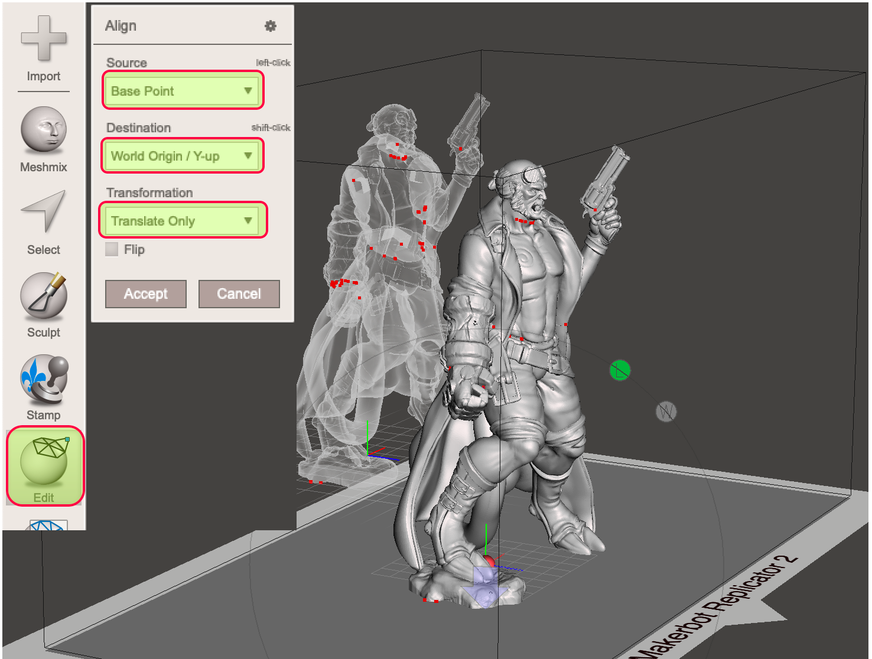This screenshot has width=872, height=659.
Task: Expand the Transformation Translate Only dropdown
Action: pyautogui.click(x=183, y=220)
